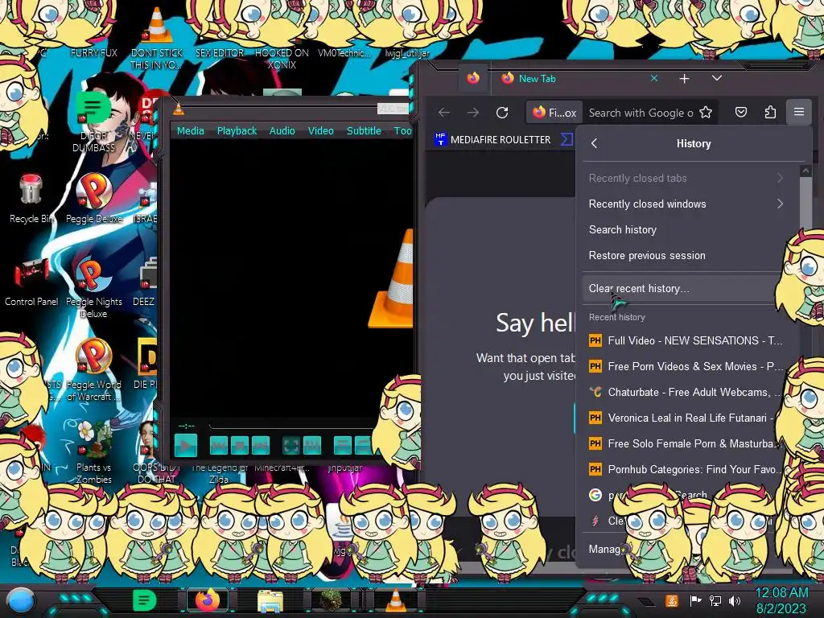The image size is (824, 618).
Task: Open VLC Subtitle menu
Action: [x=364, y=131]
